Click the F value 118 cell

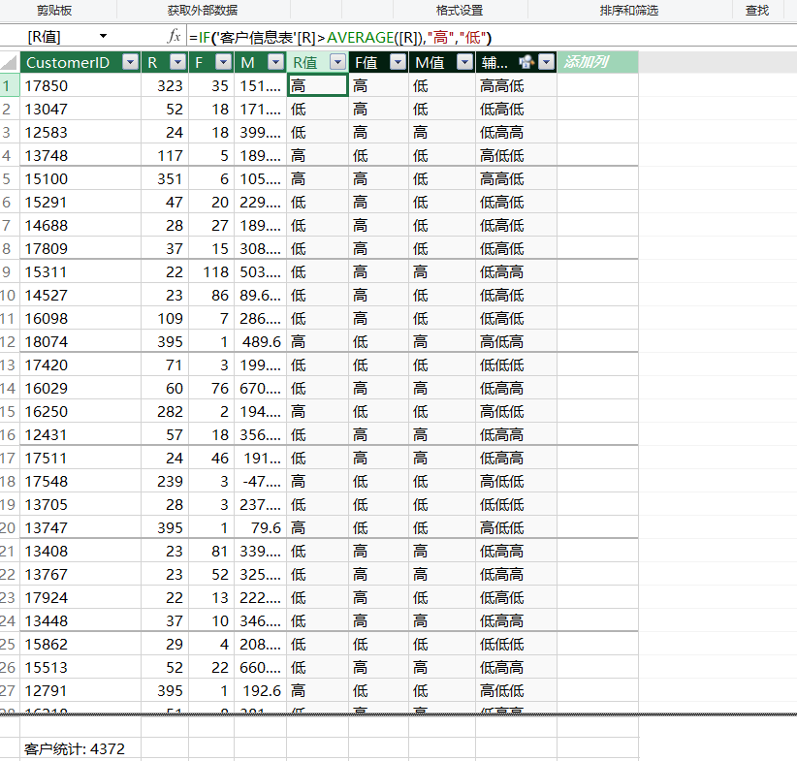[211, 272]
